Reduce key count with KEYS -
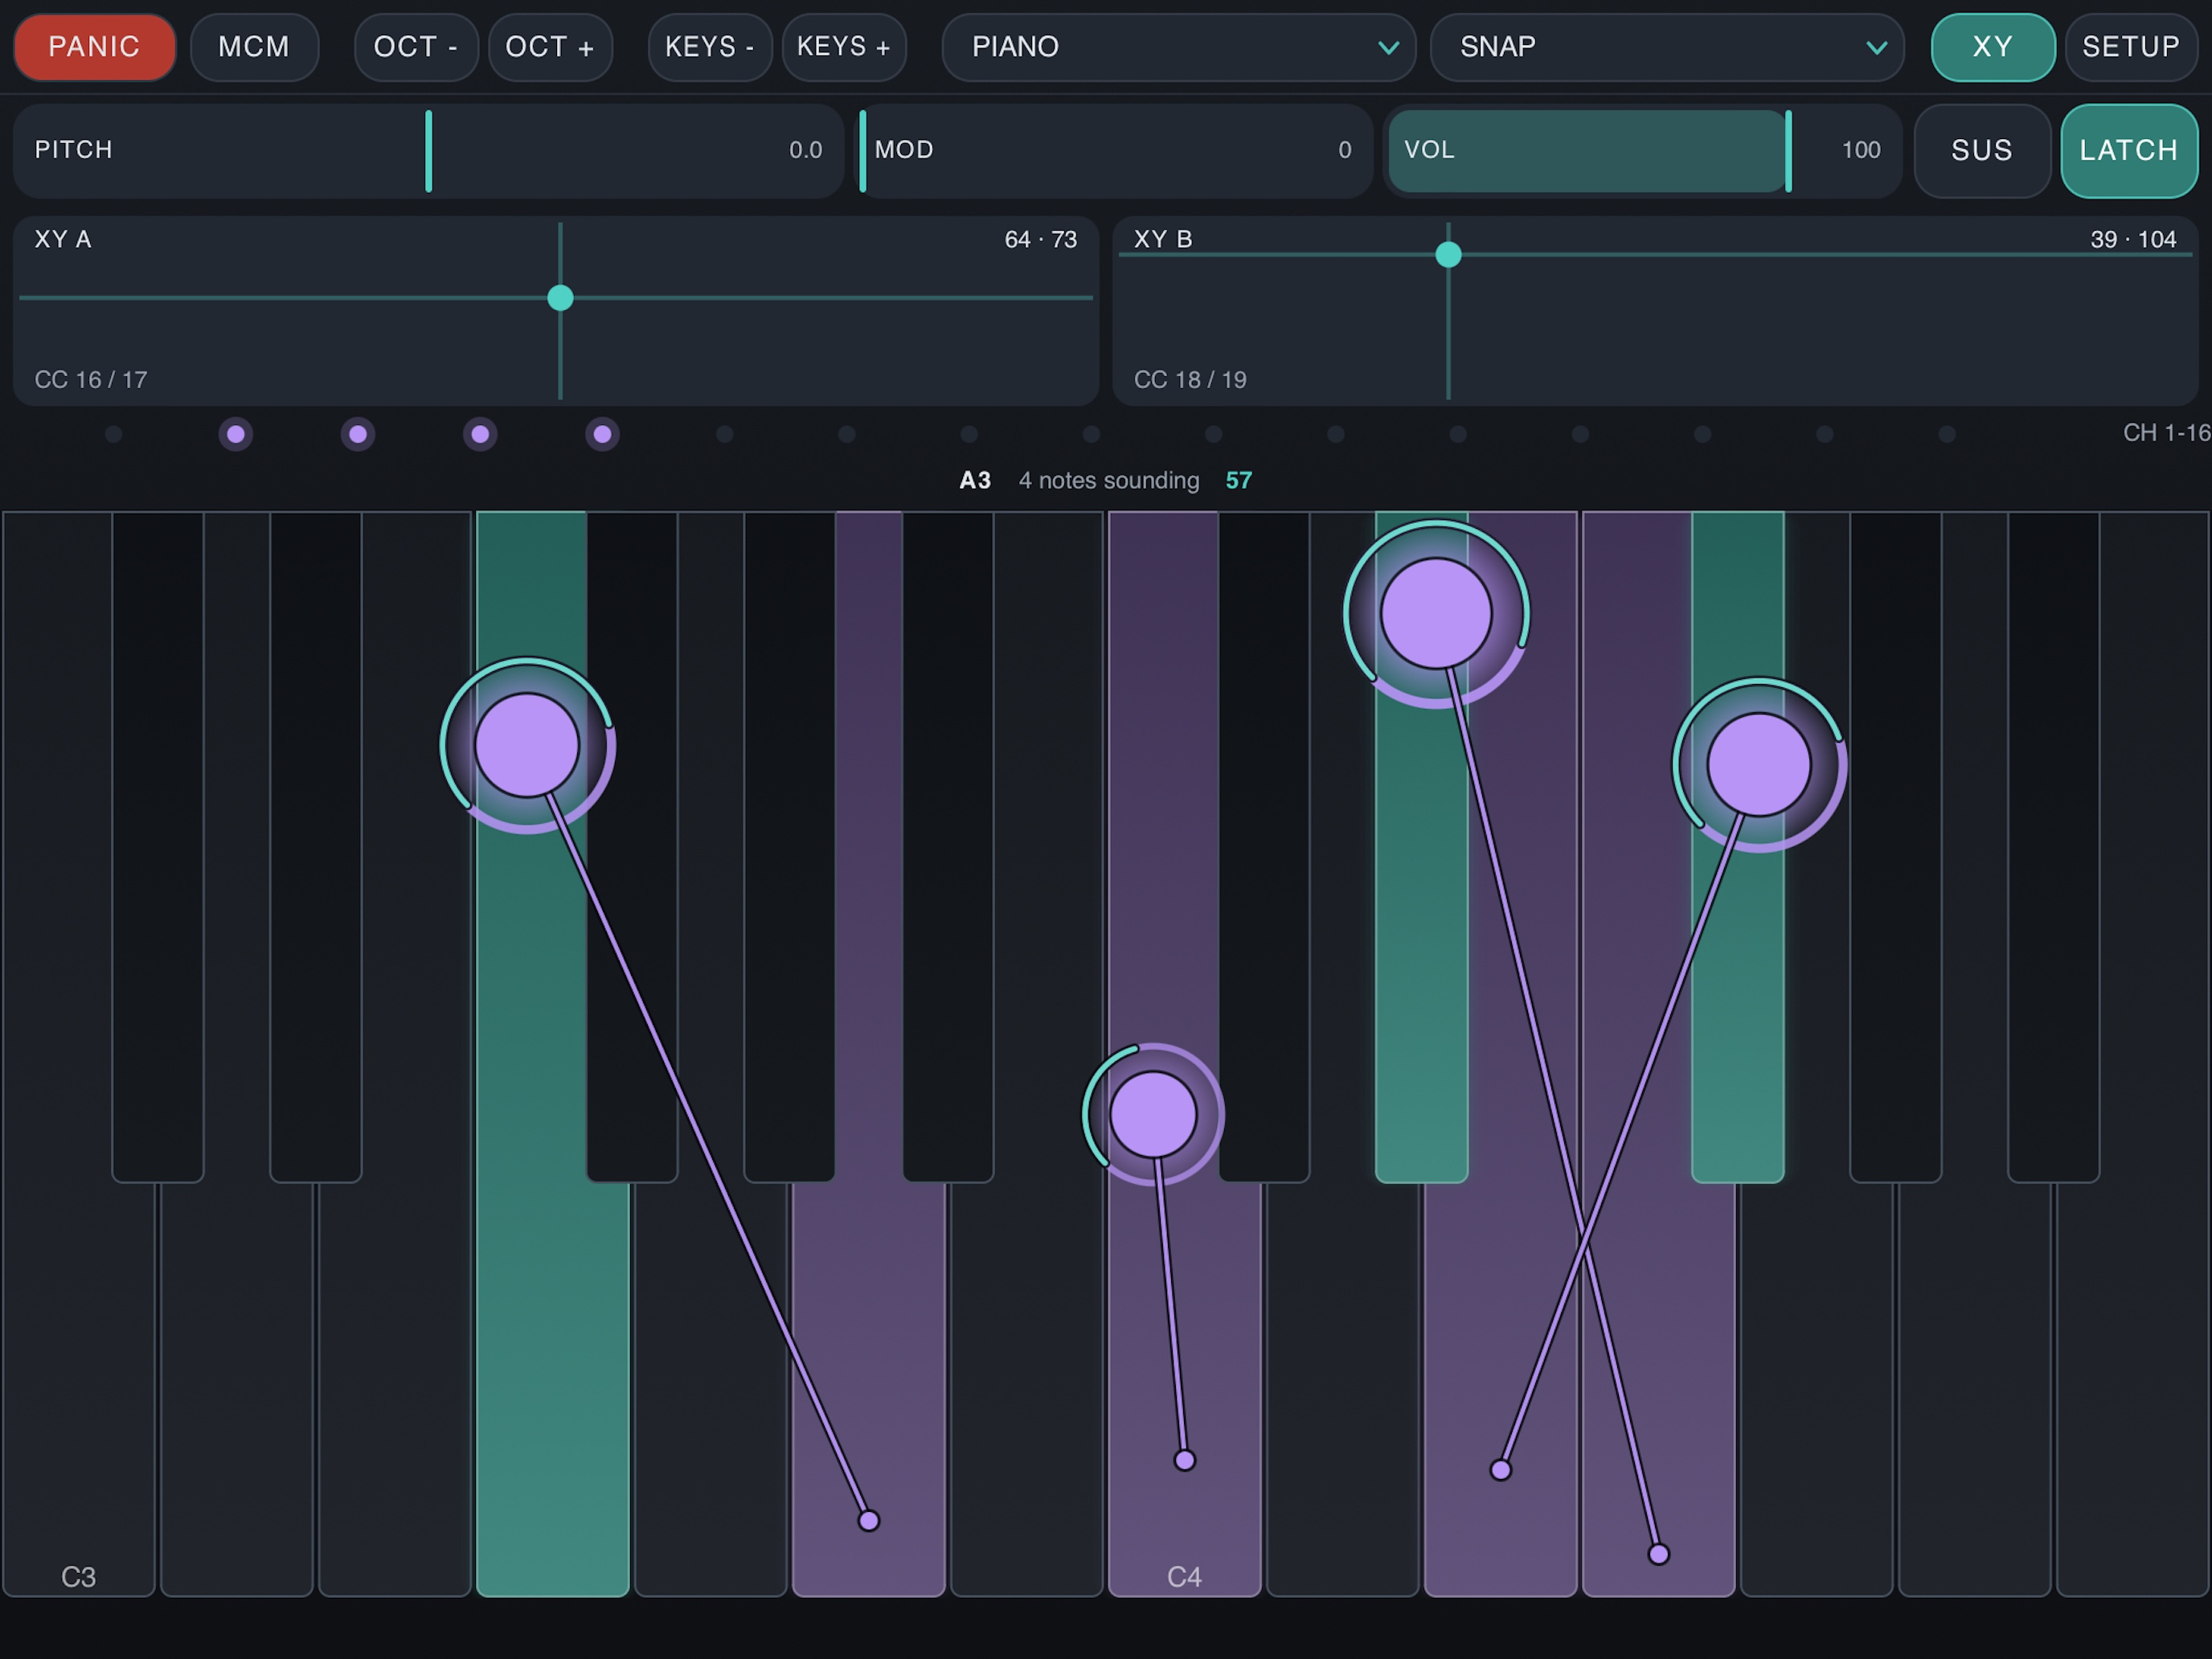The image size is (2212, 1659). [x=710, y=47]
